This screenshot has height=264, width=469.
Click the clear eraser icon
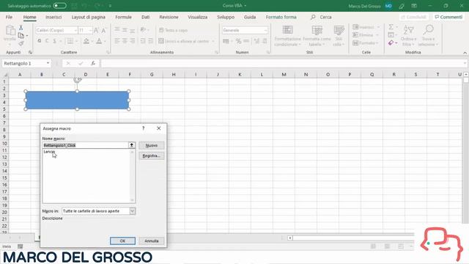[391, 43]
